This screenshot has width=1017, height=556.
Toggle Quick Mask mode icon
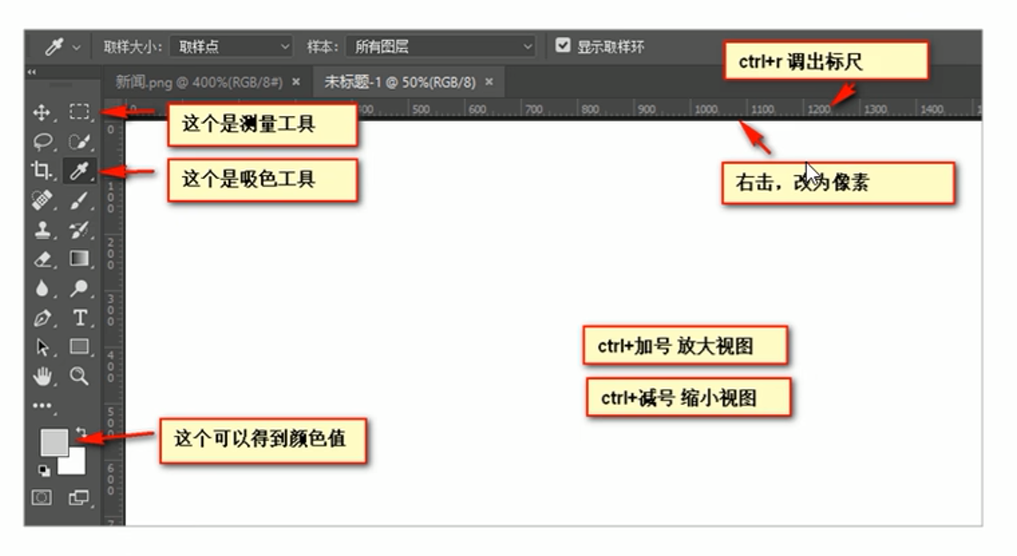pos(42,498)
